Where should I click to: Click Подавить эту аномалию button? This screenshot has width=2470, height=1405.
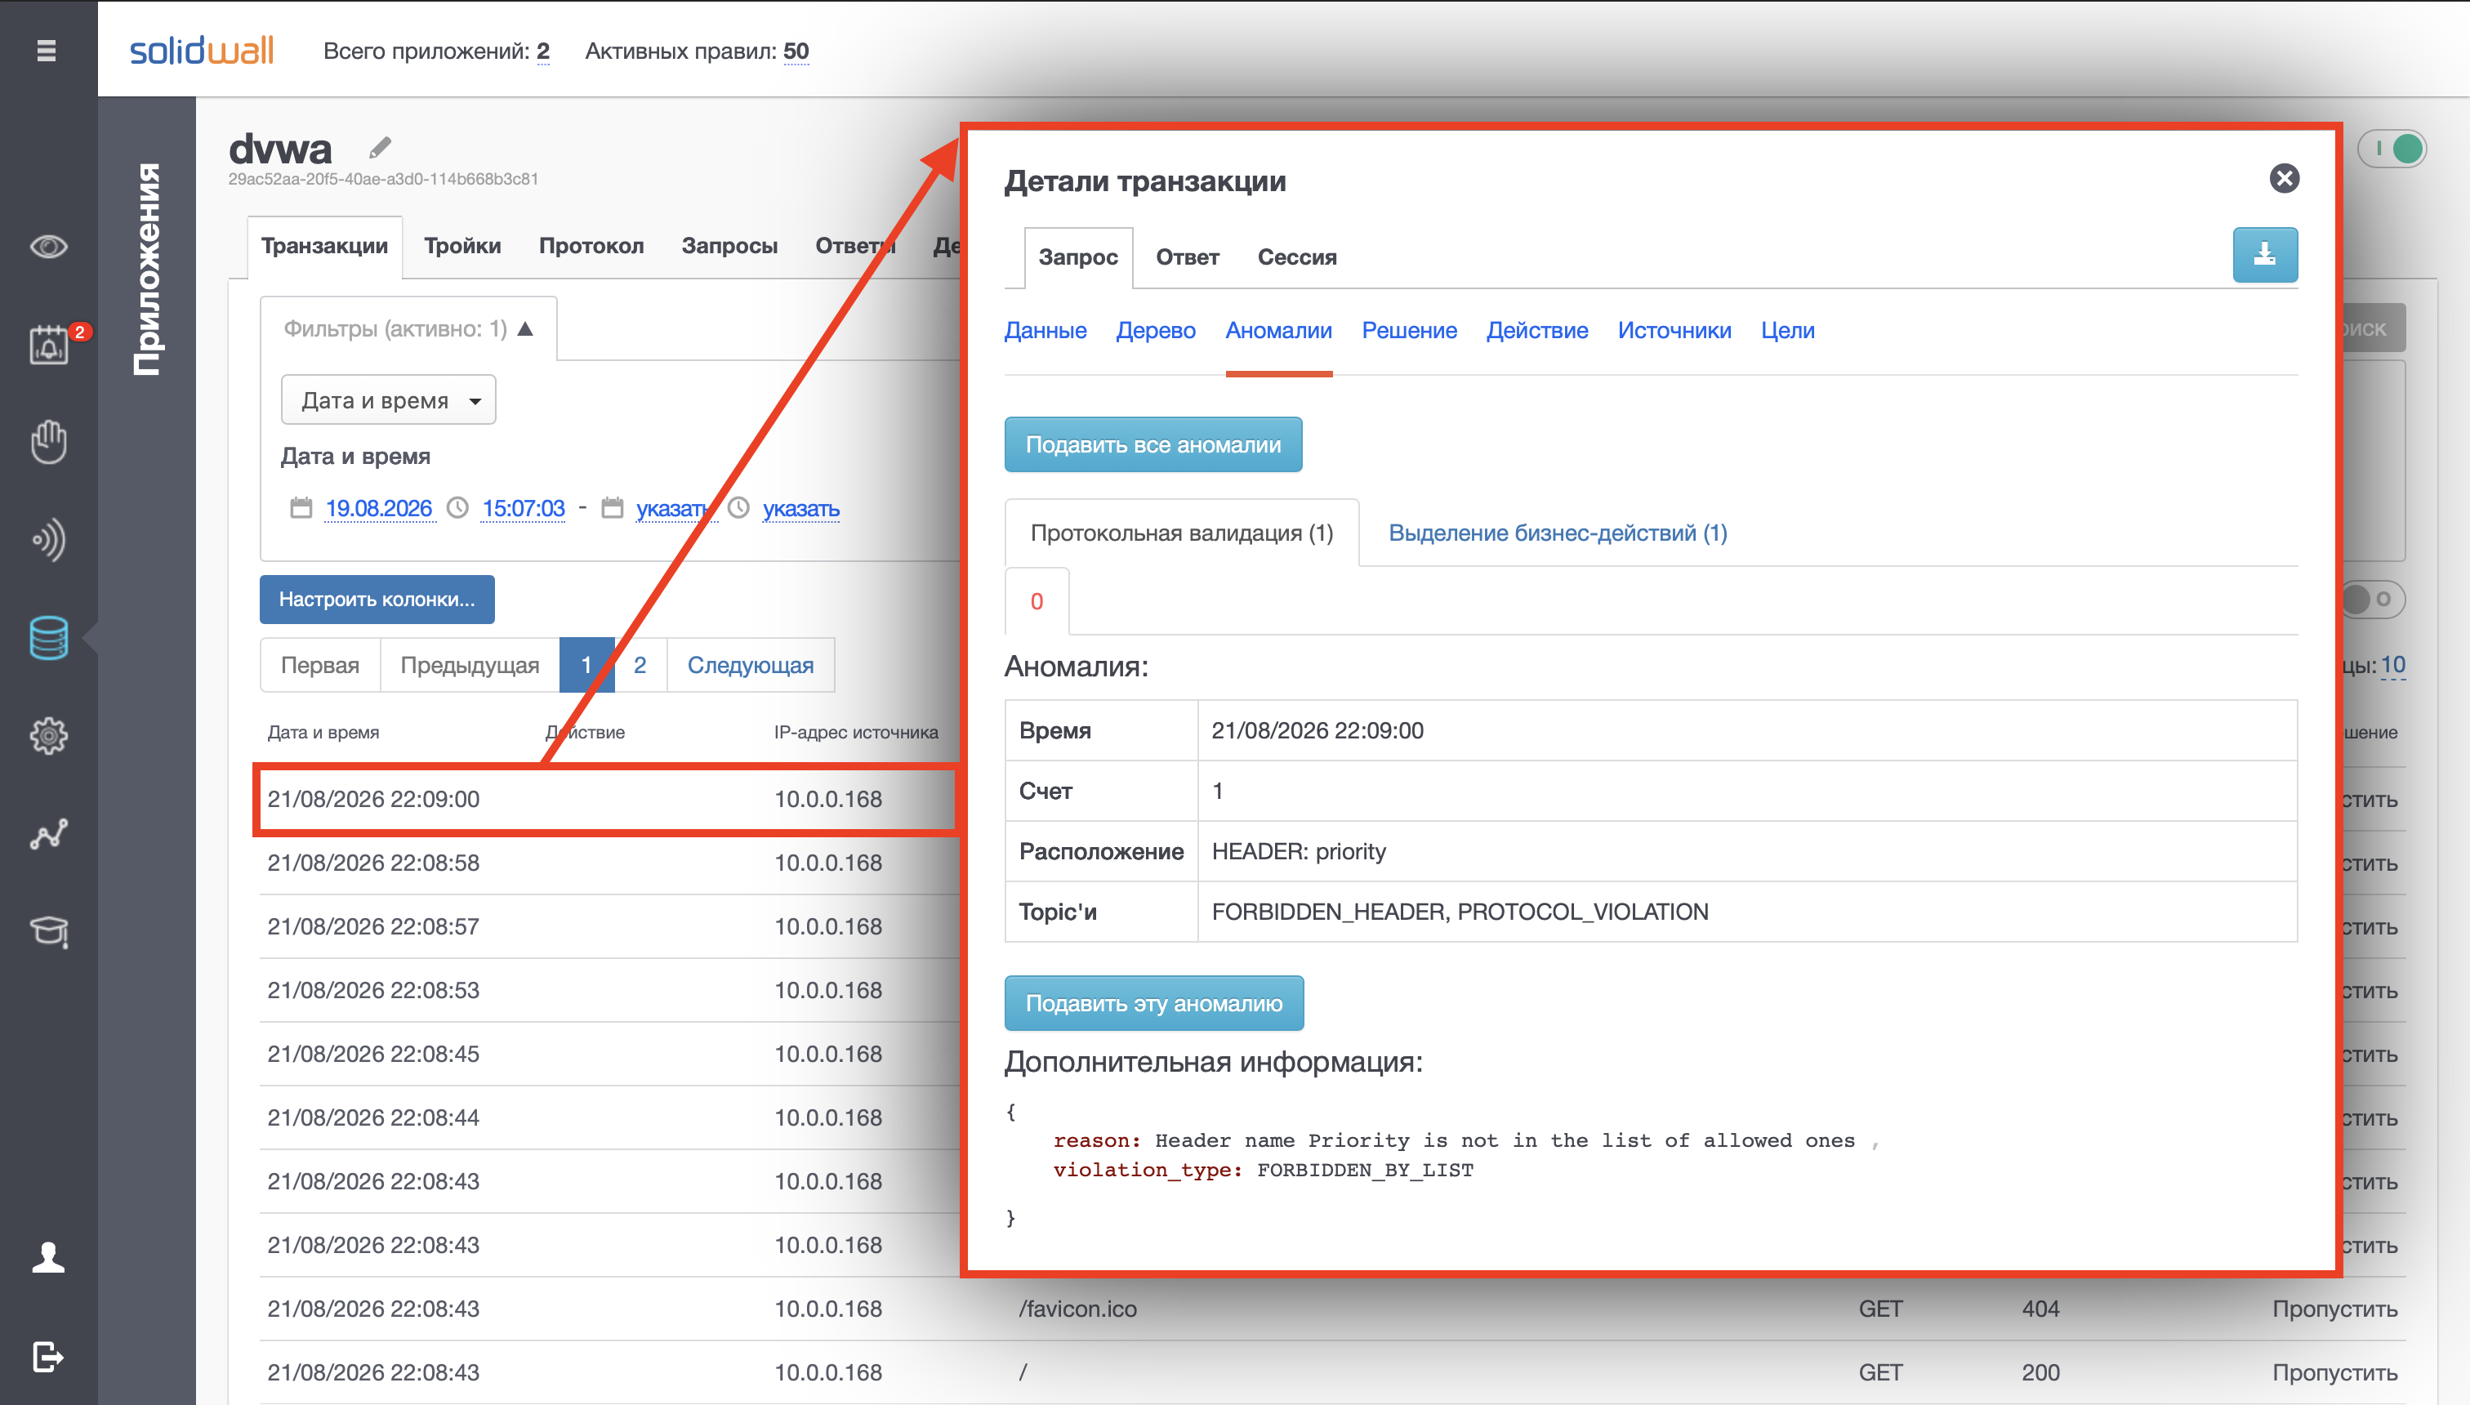click(1154, 1004)
